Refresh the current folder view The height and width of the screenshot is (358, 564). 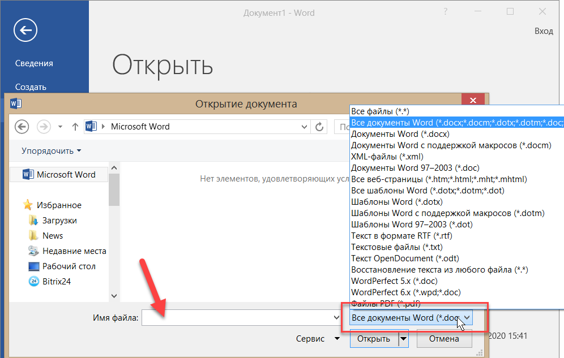(x=319, y=127)
